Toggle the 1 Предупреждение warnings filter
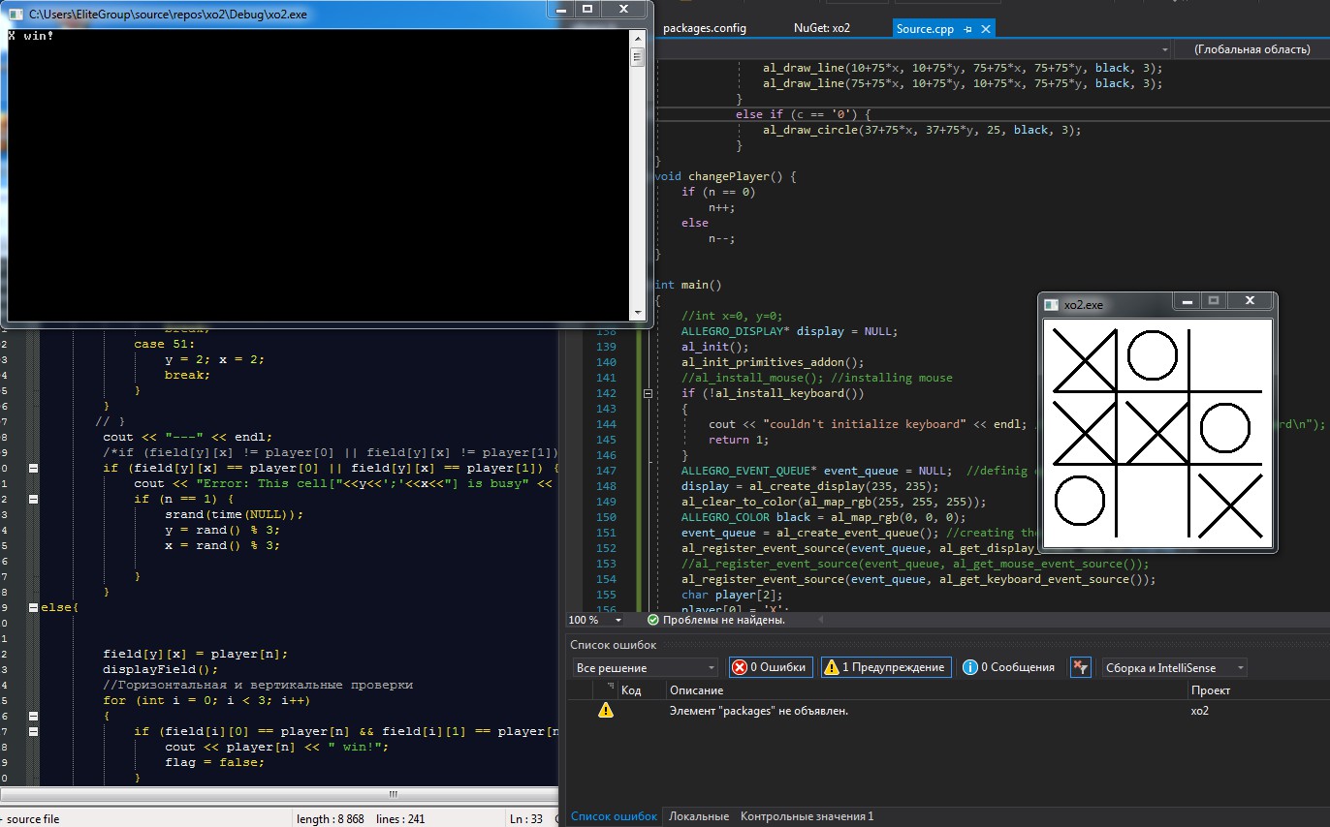 coord(886,667)
